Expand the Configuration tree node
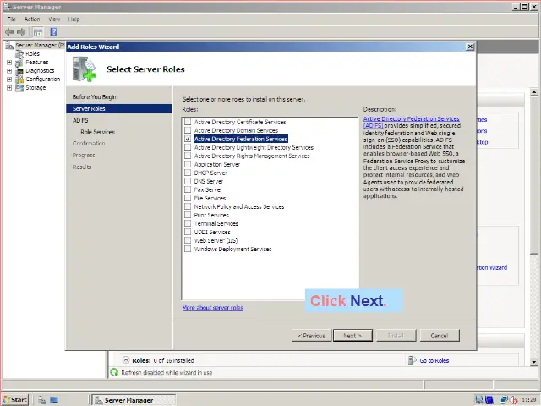The image size is (541, 406). point(9,80)
